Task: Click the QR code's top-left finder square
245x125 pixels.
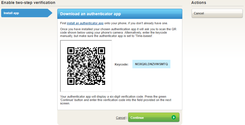Action: point(71,51)
